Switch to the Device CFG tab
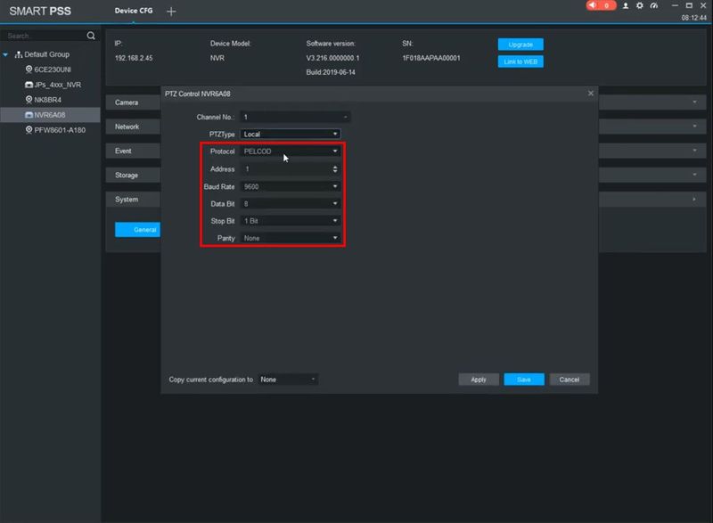This screenshot has height=523, width=713. (x=133, y=11)
